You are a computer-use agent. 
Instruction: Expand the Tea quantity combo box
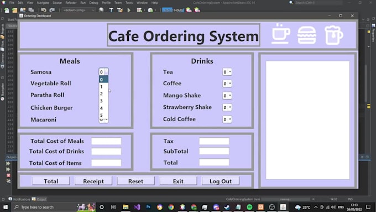point(227,72)
